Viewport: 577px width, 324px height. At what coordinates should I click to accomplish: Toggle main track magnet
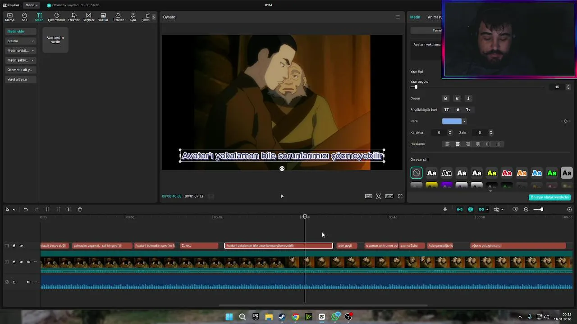[460, 209]
